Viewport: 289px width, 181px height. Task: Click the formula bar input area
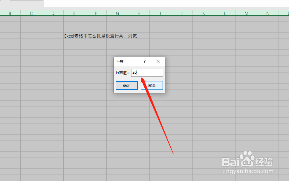(166, 3)
